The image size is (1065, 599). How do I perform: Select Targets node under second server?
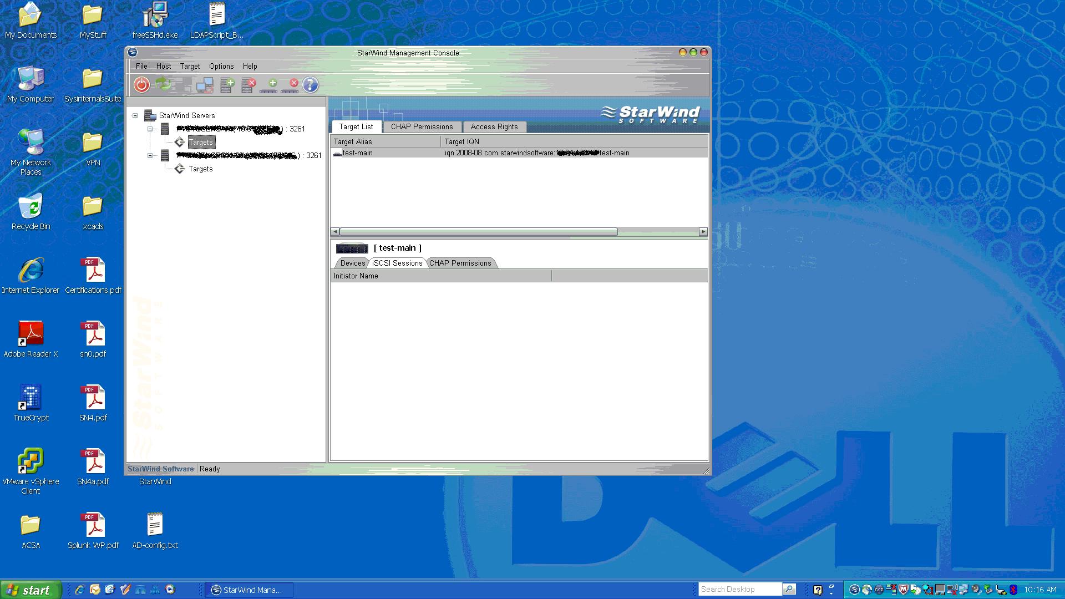coord(201,169)
